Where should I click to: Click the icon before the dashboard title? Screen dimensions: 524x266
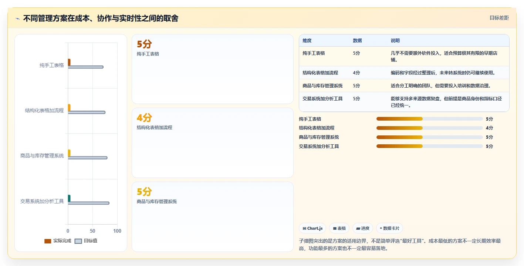coord(18,18)
